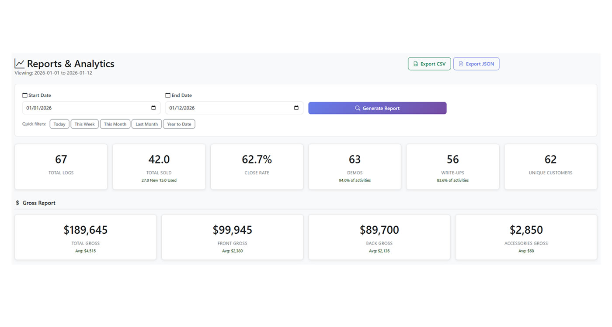The height and width of the screenshot is (327, 612).
Task: Click the Total Gross stat card
Action: tap(85, 237)
